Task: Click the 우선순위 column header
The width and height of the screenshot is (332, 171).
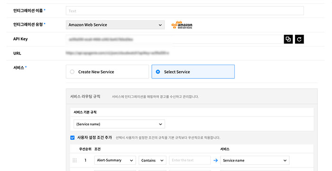Action: click(85, 149)
